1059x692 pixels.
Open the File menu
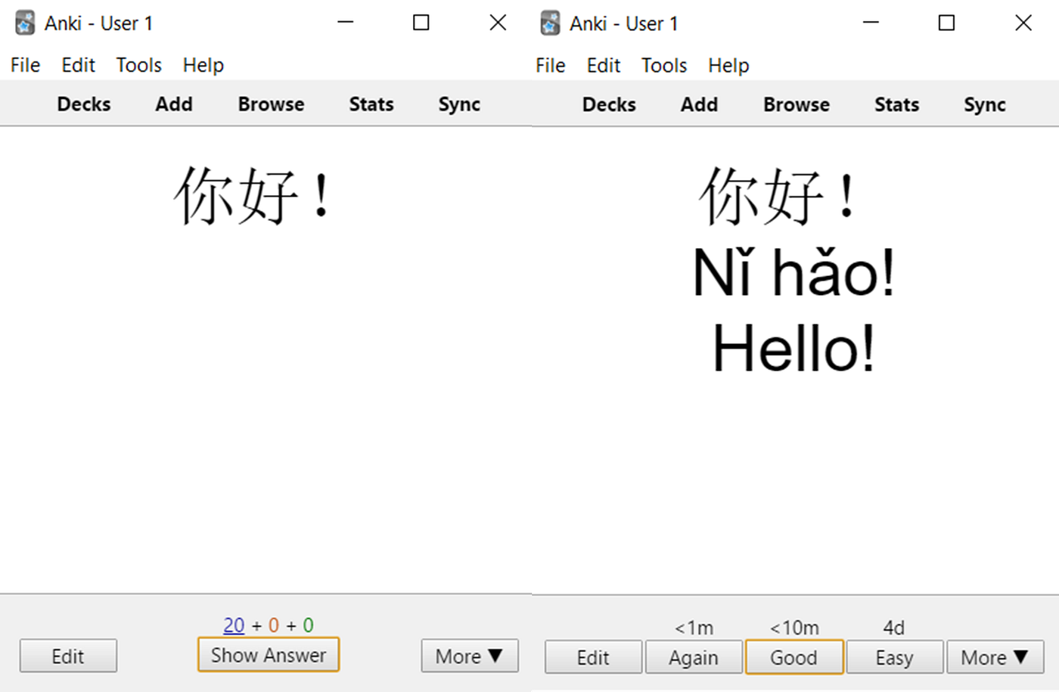pyautogui.click(x=24, y=65)
